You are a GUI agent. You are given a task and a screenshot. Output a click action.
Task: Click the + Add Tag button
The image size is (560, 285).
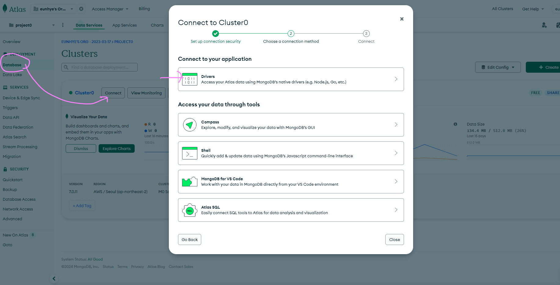point(82,206)
